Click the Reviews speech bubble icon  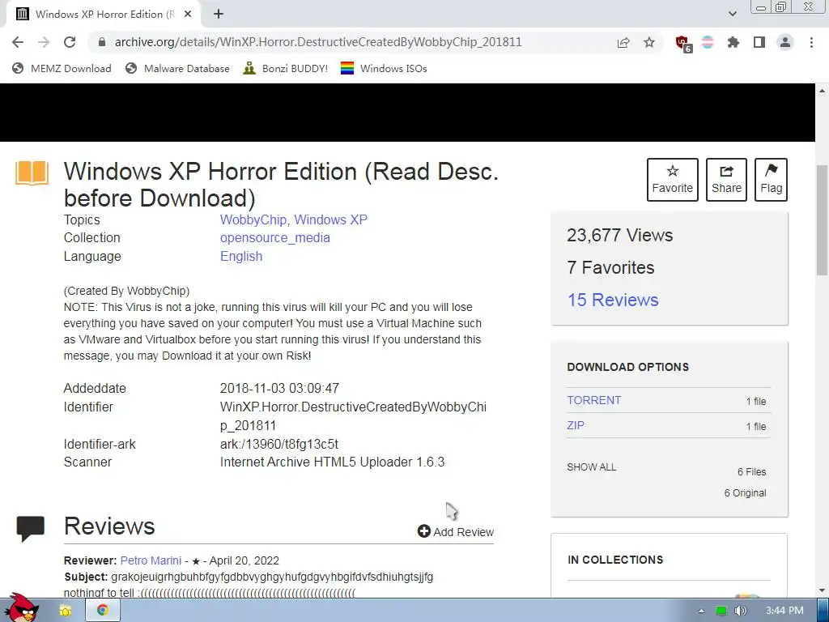(31, 528)
